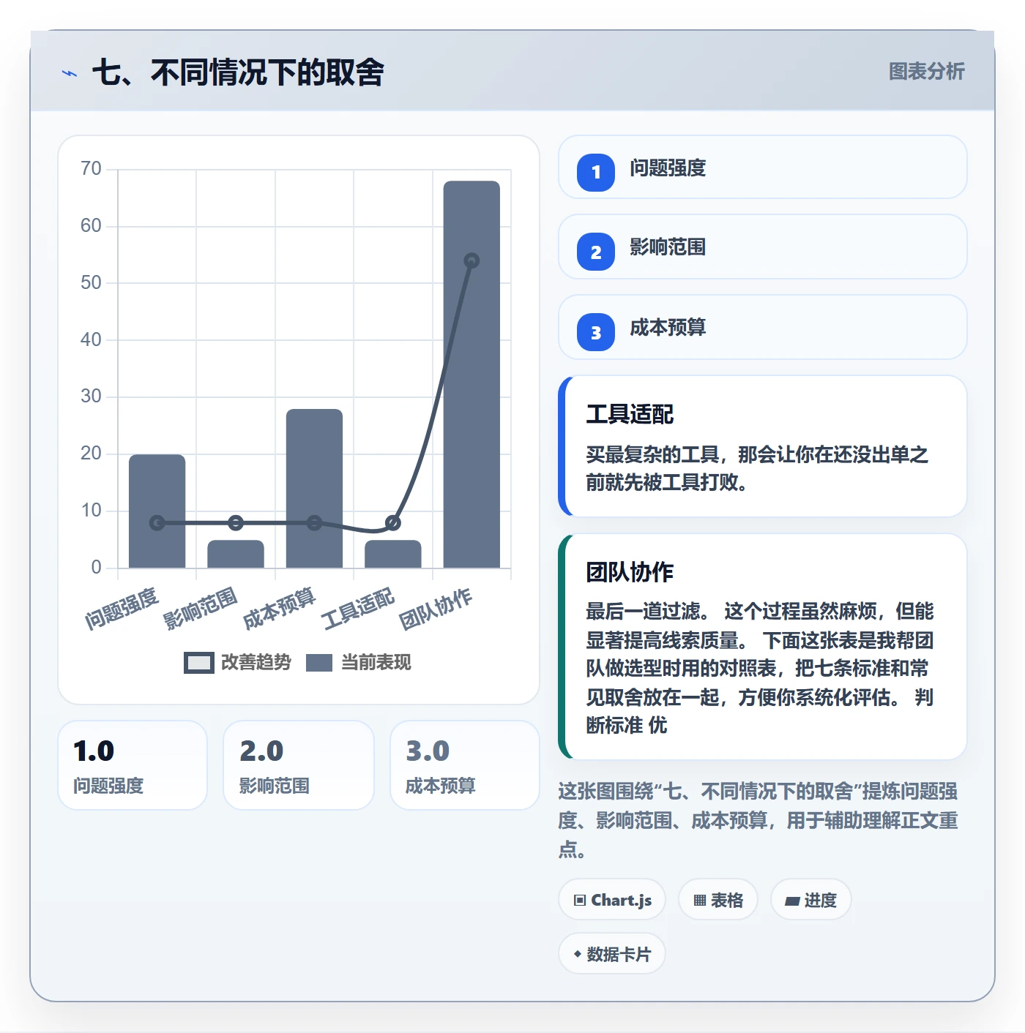
Task: Click the 数据卡片 tag
Action: [612, 954]
